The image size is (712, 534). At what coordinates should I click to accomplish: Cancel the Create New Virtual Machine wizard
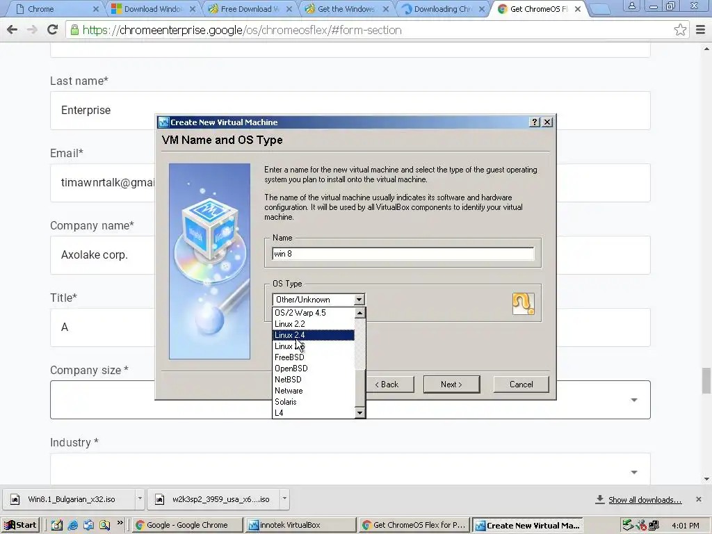pyautogui.click(x=521, y=385)
